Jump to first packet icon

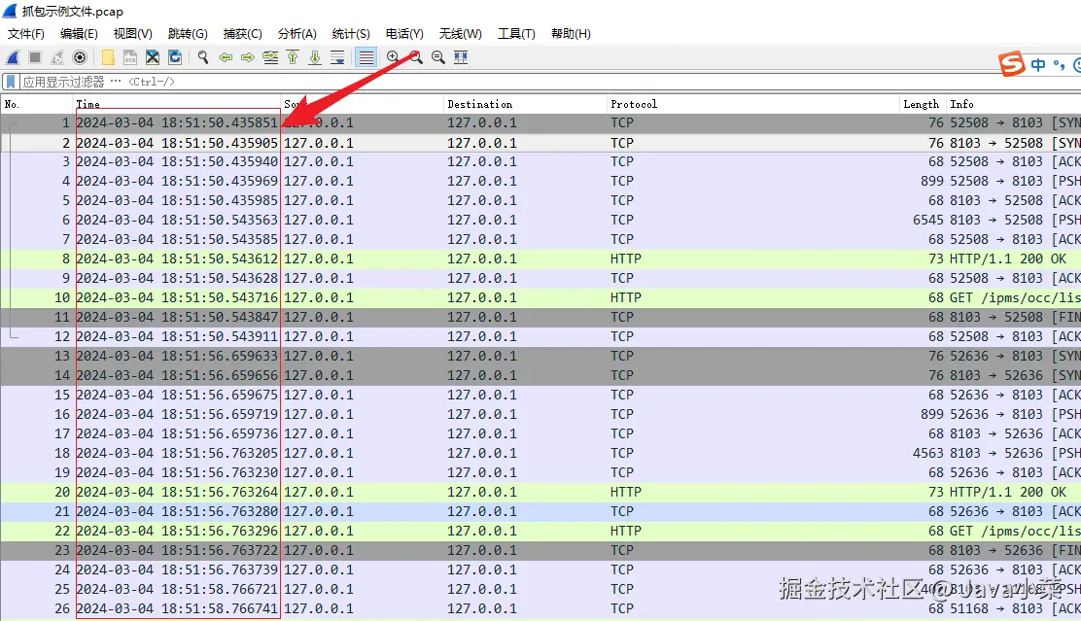pyautogui.click(x=293, y=58)
